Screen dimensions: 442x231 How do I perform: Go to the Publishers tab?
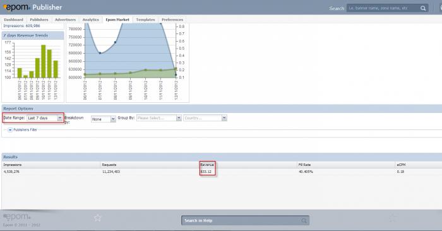pyautogui.click(x=39, y=20)
